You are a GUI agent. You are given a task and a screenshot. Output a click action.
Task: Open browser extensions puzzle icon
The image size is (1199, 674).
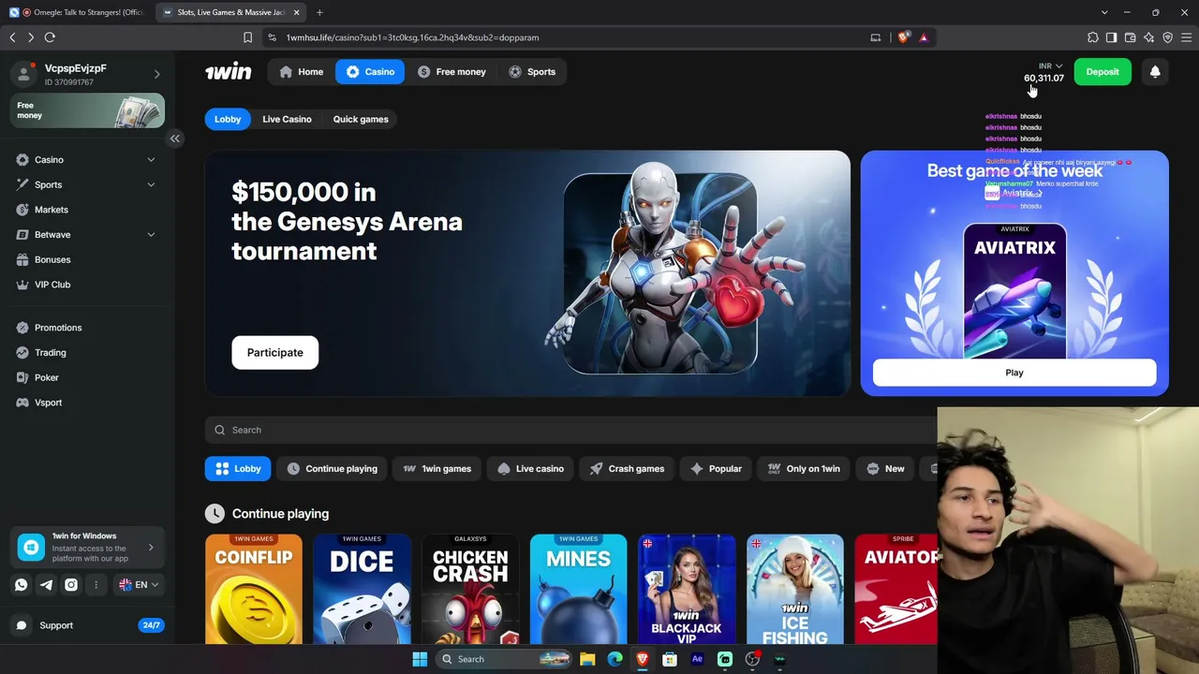click(1092, 37)
